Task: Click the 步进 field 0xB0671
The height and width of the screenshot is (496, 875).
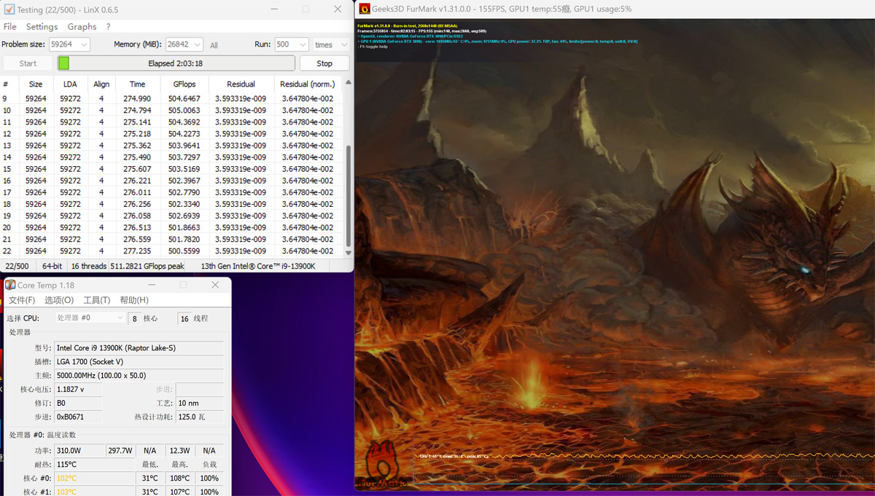Action: pyautogui.click(x=78, y=417)
